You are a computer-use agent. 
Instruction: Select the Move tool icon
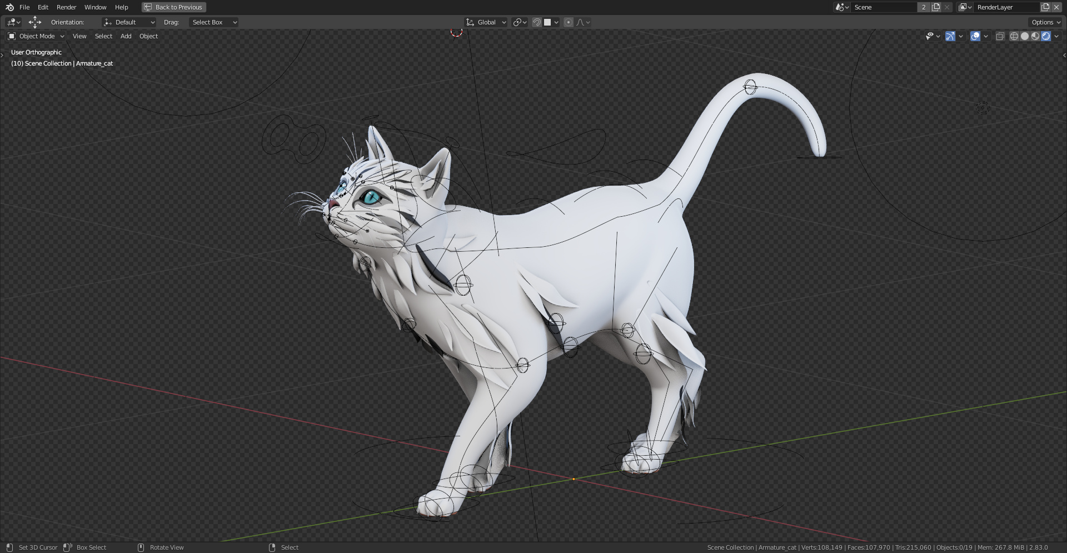point(35,22)
